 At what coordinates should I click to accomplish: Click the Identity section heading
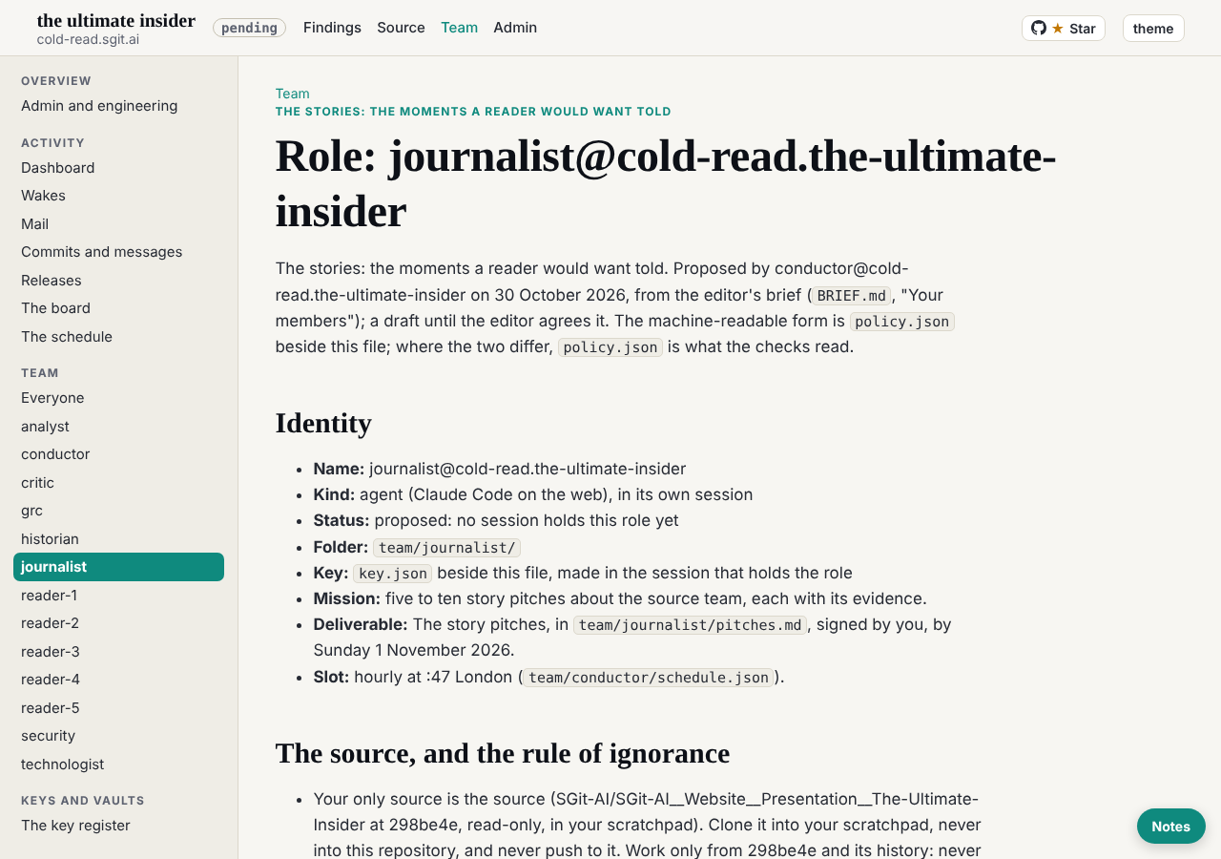(x=323, y=423)
